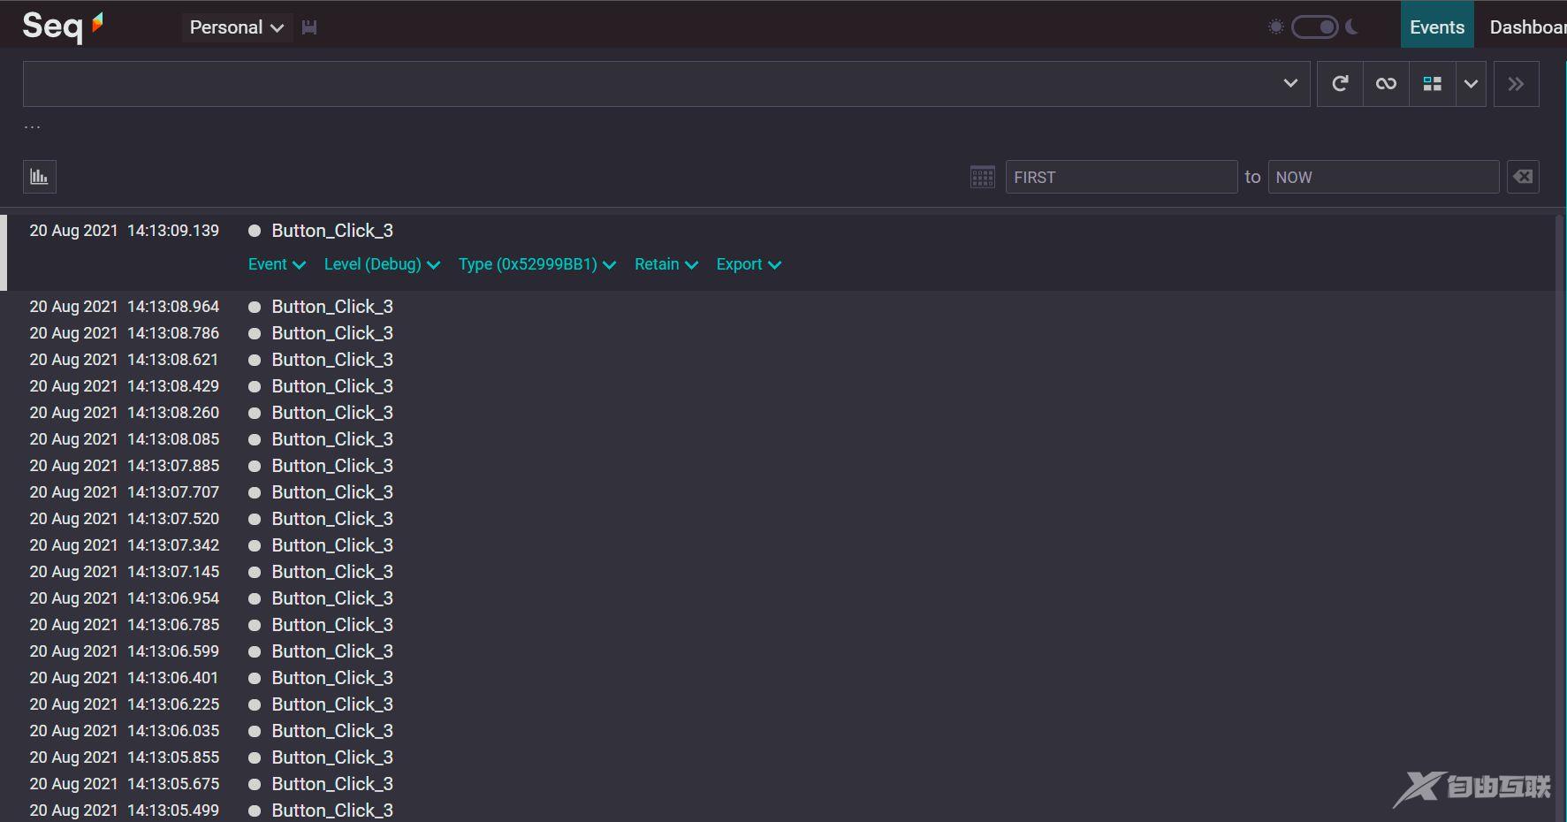Image resolution: width=1567 pixels, height=822 pixels.
Task: Open the Level (Debug) dropdown
Action: click(x=382, y=264)
